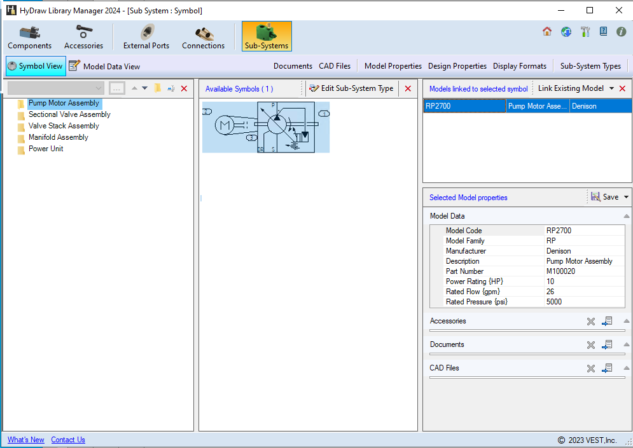Click the globe download update icon
Viewport: 633px width, 448px height.
pos(566,32)
